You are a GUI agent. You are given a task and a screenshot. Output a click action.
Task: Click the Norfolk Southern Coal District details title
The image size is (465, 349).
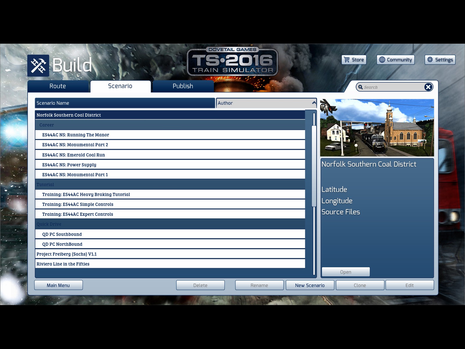369,164
